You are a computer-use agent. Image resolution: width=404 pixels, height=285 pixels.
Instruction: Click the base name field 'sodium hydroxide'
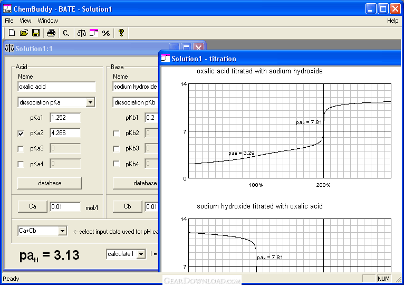click(135, 87)
